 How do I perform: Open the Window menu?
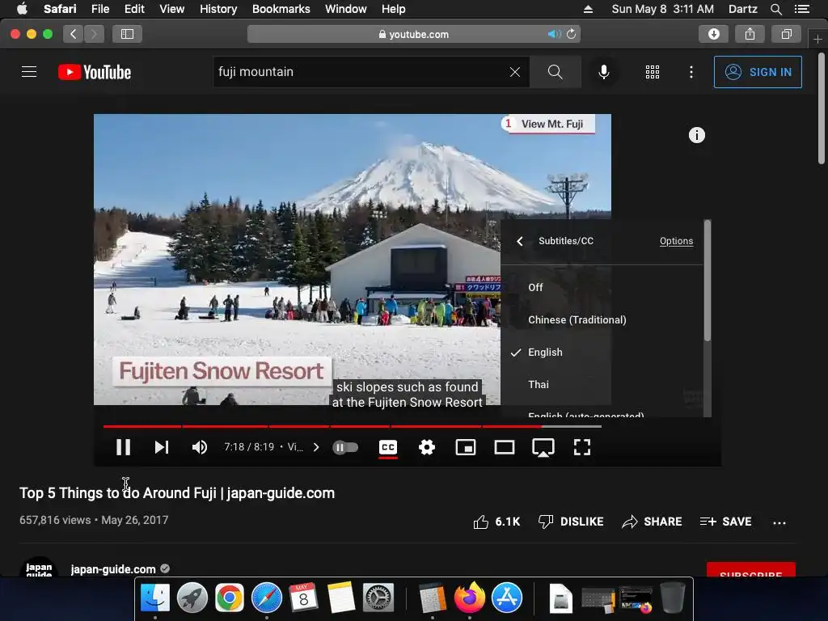(x=346, y=9)
